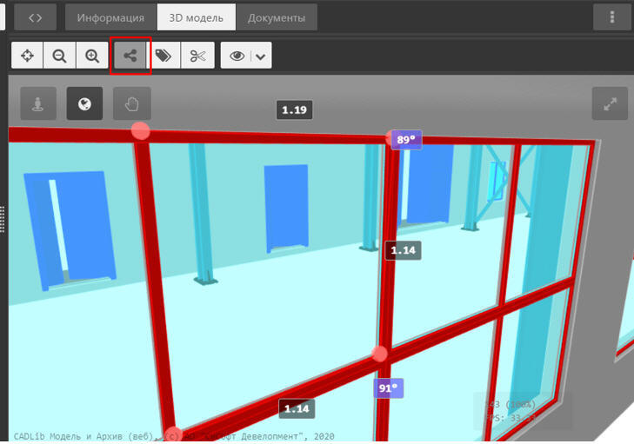The width and height of the screenshot is (634, 444).
Task: Select the scissors section-cut tool
Action: (x=197, y=56)
